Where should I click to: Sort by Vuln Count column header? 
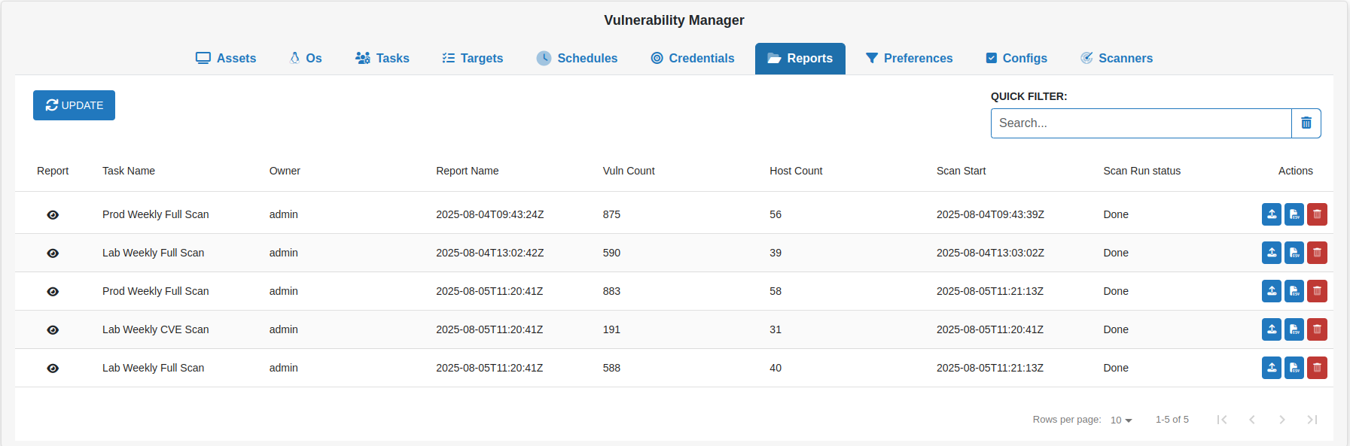click(x=629, y=171)
